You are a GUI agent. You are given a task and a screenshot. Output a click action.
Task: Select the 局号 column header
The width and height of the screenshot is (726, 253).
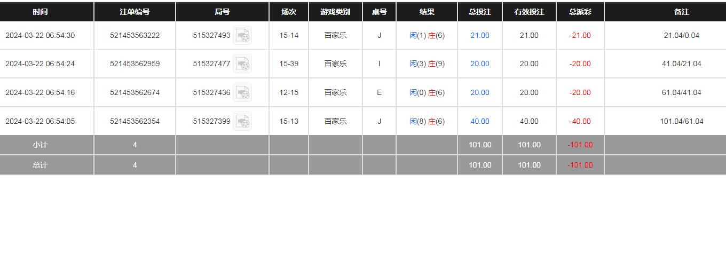222,12
